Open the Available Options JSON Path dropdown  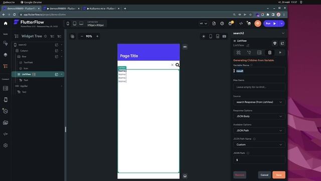click(259, 131)
